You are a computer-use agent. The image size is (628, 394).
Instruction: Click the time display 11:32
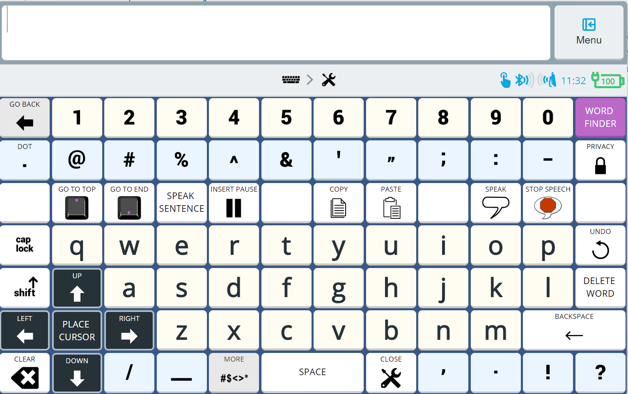pyautogui.click(x=573, y=80)
